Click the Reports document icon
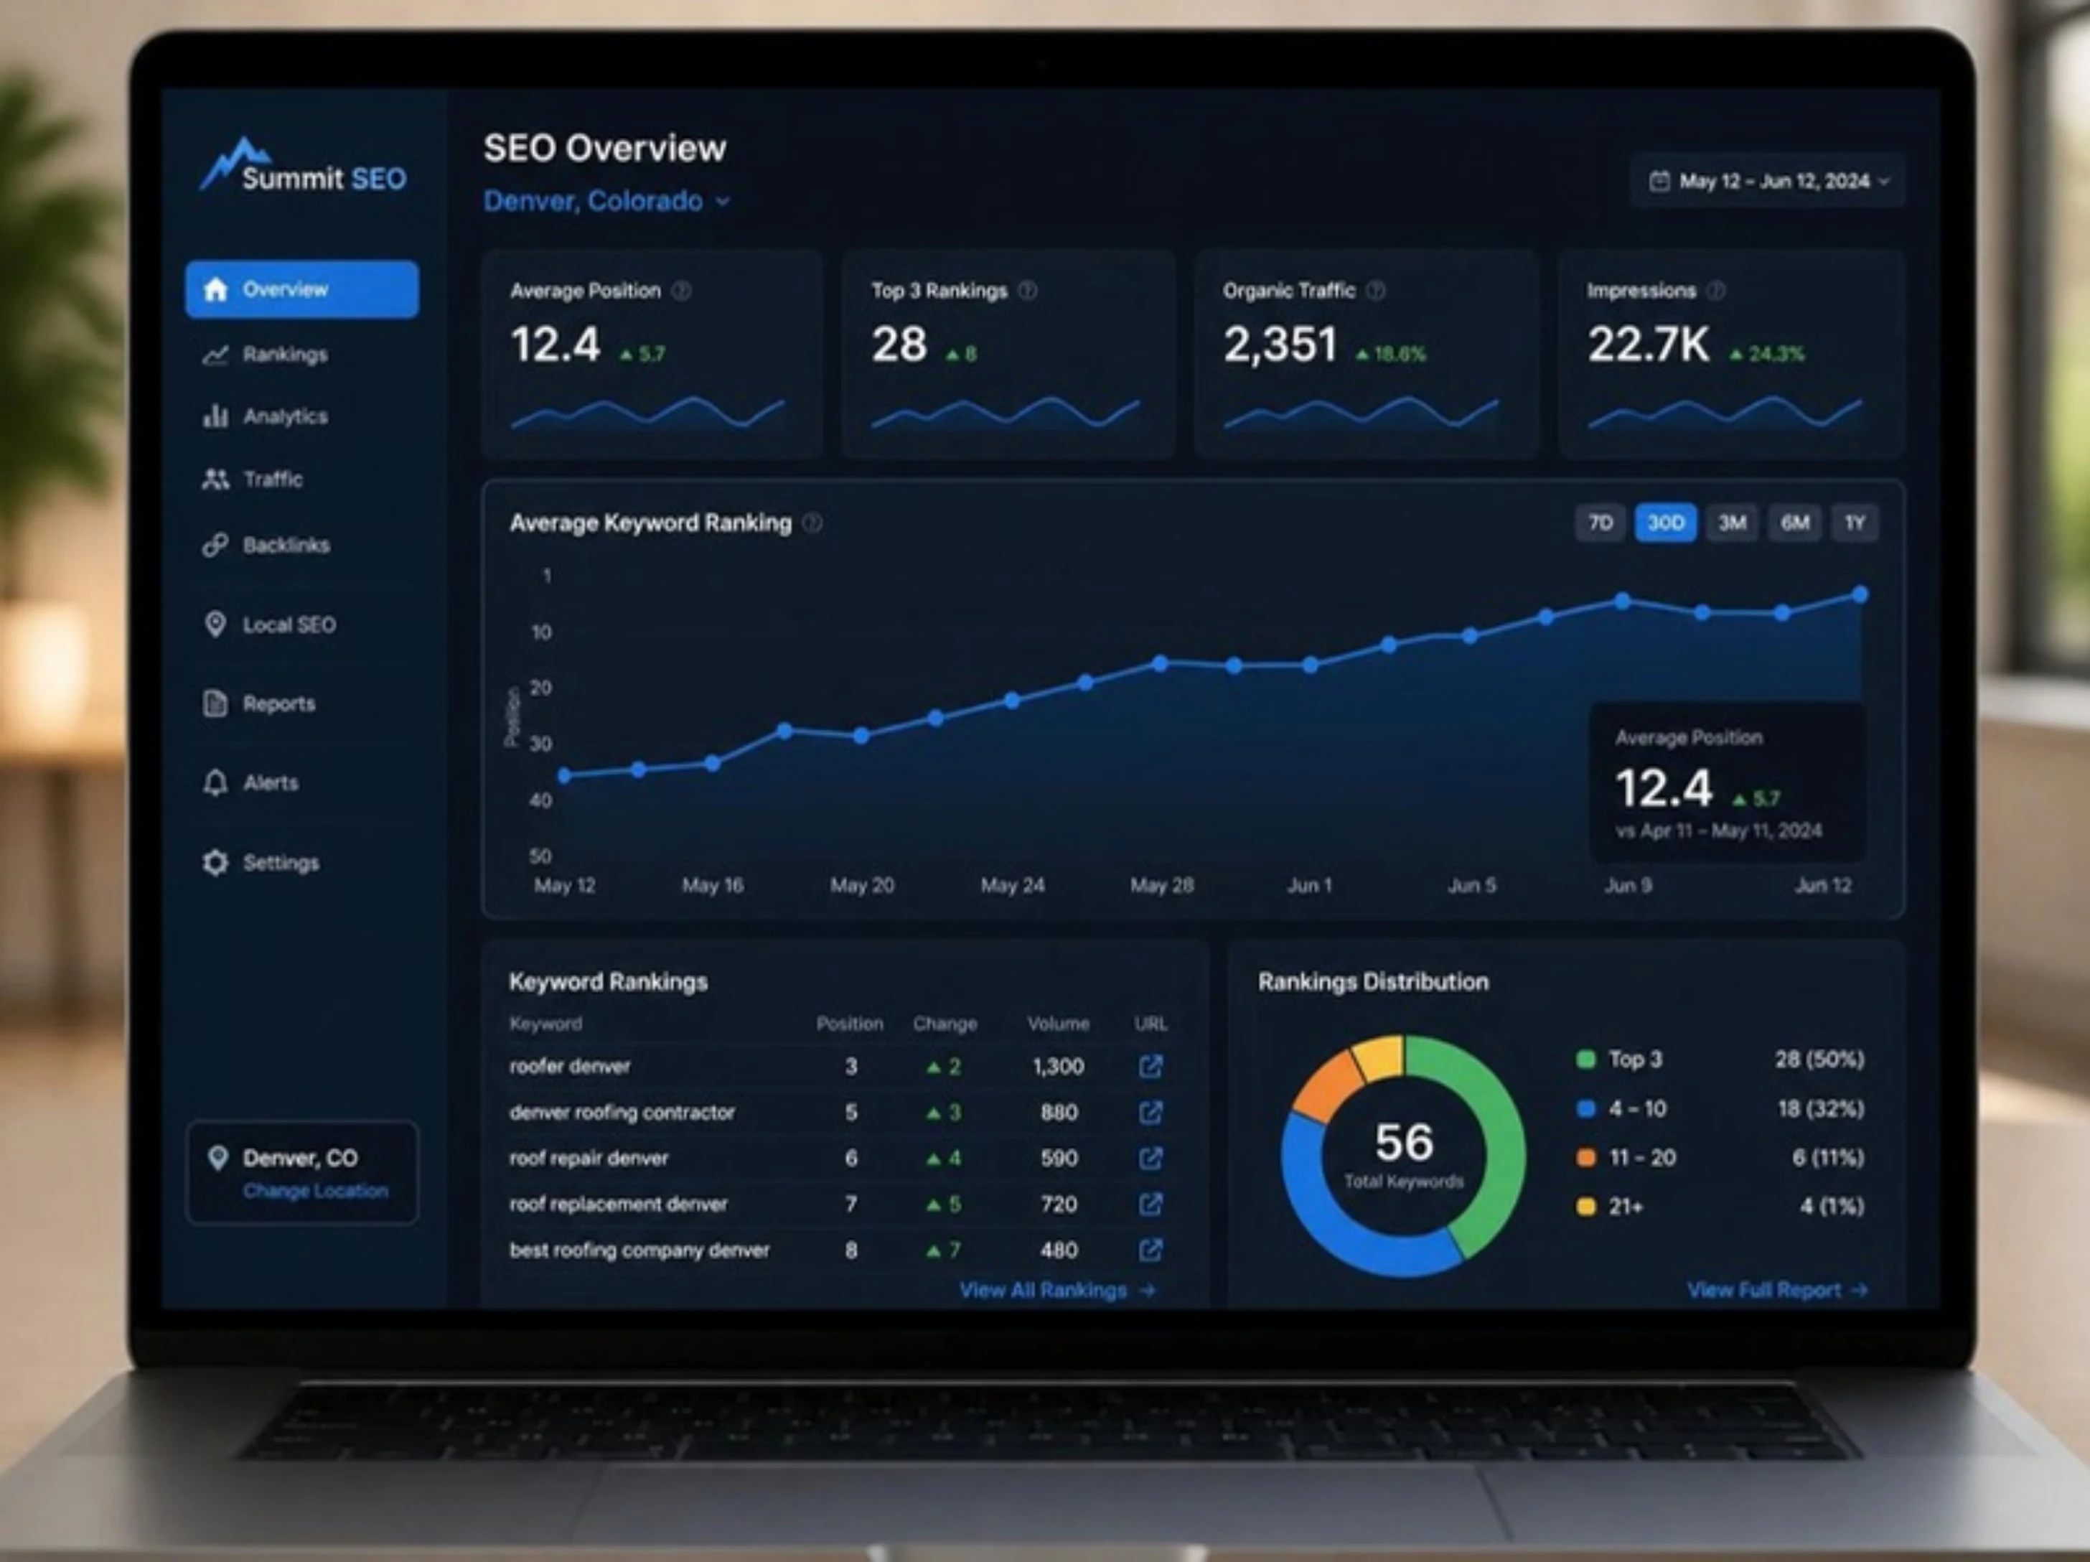The width and height of the screenshot is (2090, 1562). coord(215,704)
